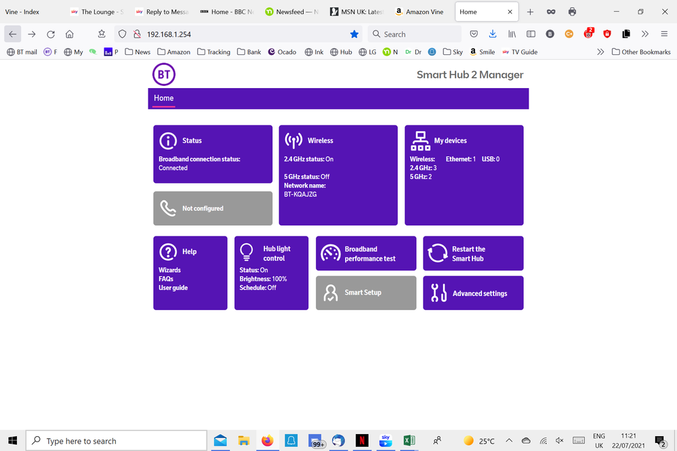Bookmark this page with star icon
This screenshot has height=451, width=677.
354,34
